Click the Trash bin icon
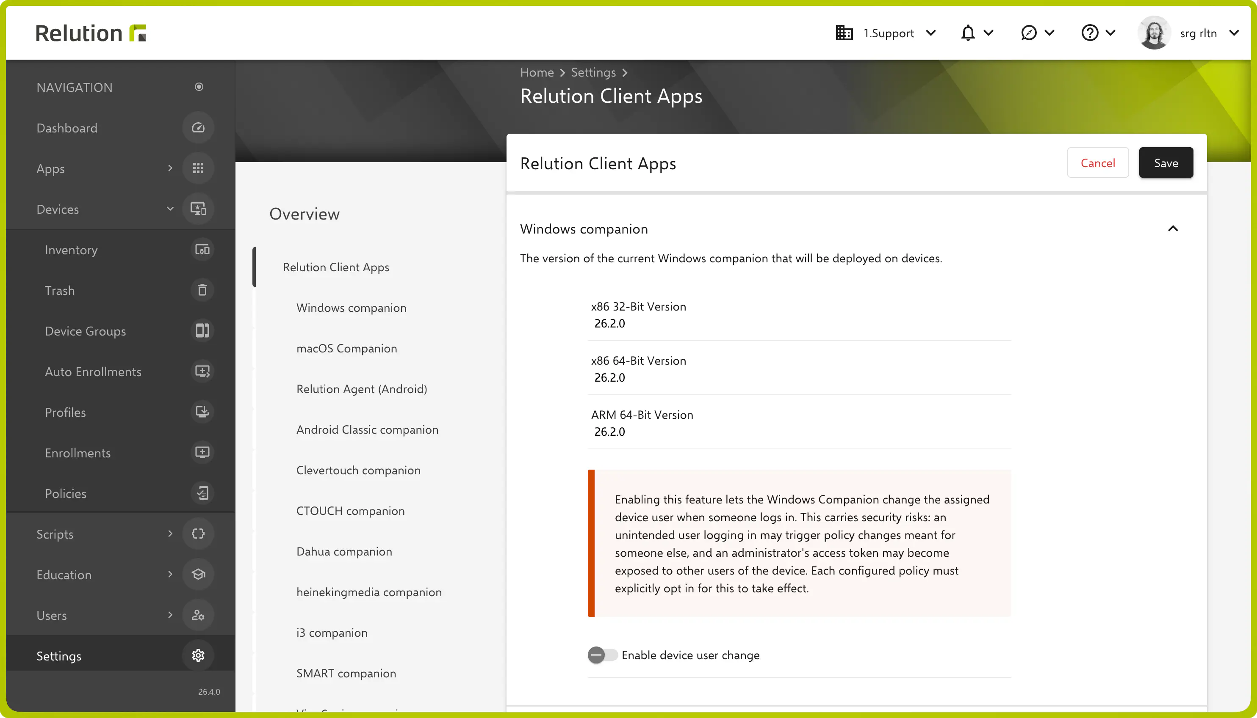This screenshot has height=718, width=1257. point(202,290)
